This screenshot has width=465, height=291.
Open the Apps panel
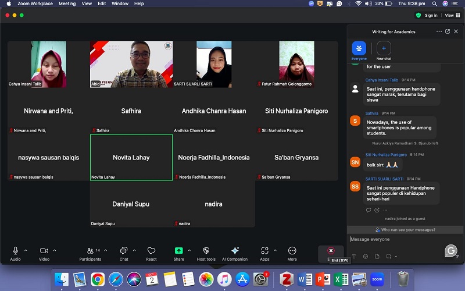[264, 251]
